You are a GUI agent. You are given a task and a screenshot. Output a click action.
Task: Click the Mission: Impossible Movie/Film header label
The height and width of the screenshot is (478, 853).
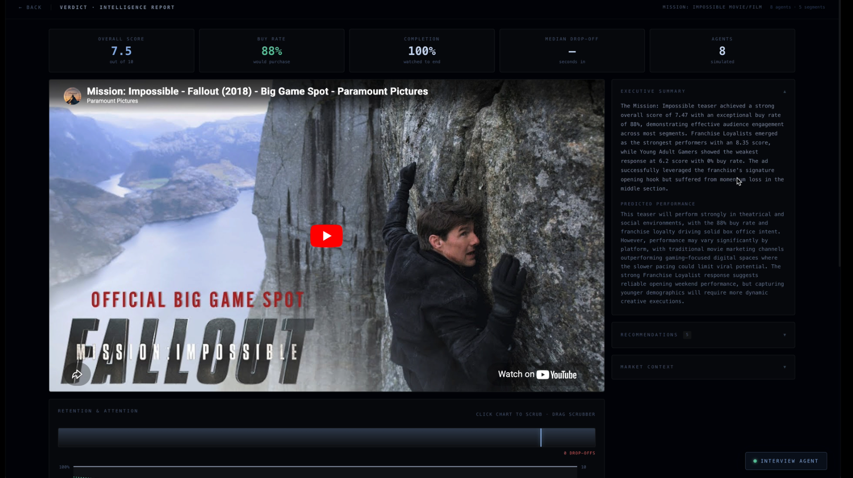click(712, 8)
